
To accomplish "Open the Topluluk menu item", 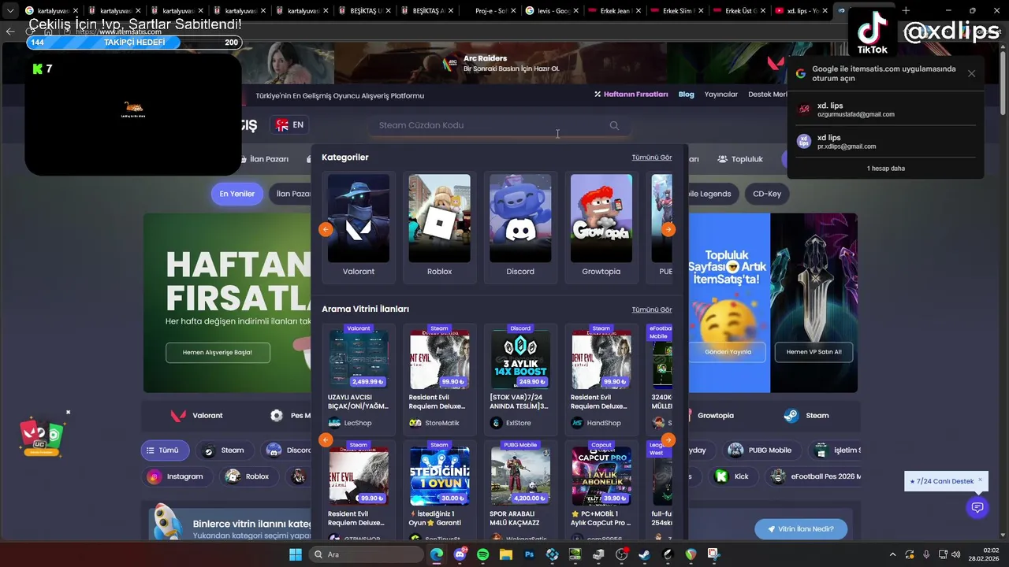I will point(740,159).
